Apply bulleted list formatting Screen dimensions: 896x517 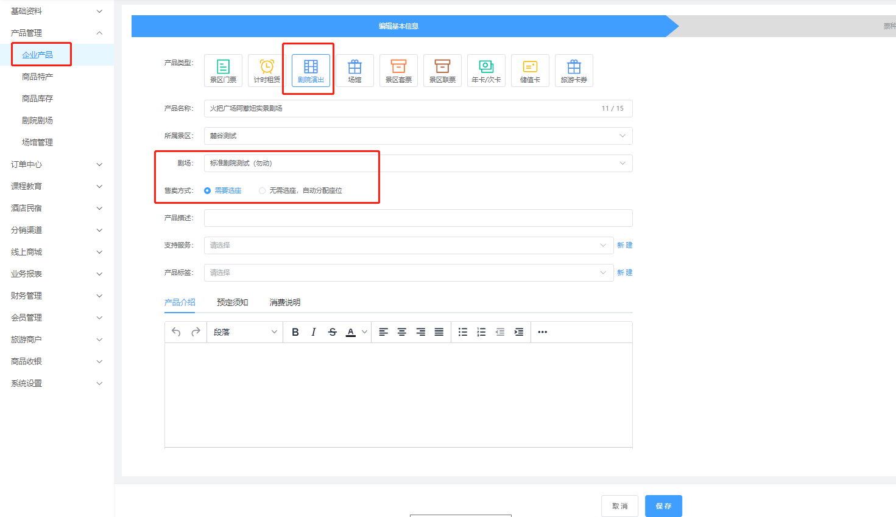pos(463,332)
